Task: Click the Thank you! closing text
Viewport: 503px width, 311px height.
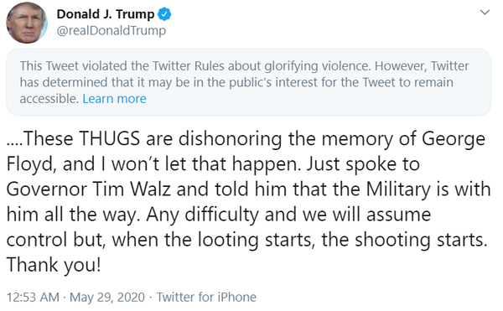Action: coord(54,266)
